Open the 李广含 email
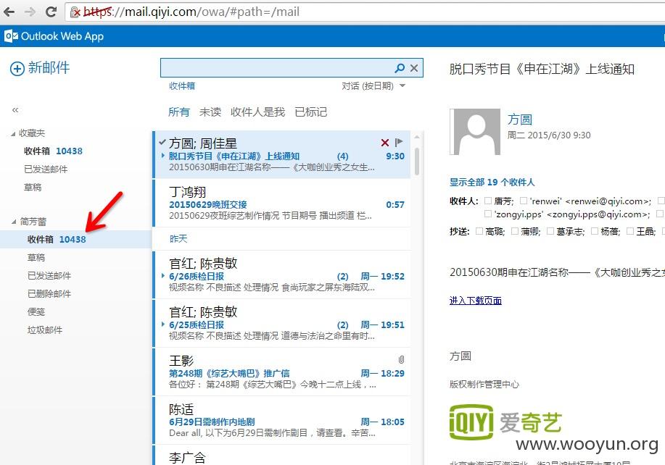665x465 pixels. [281, 456]
